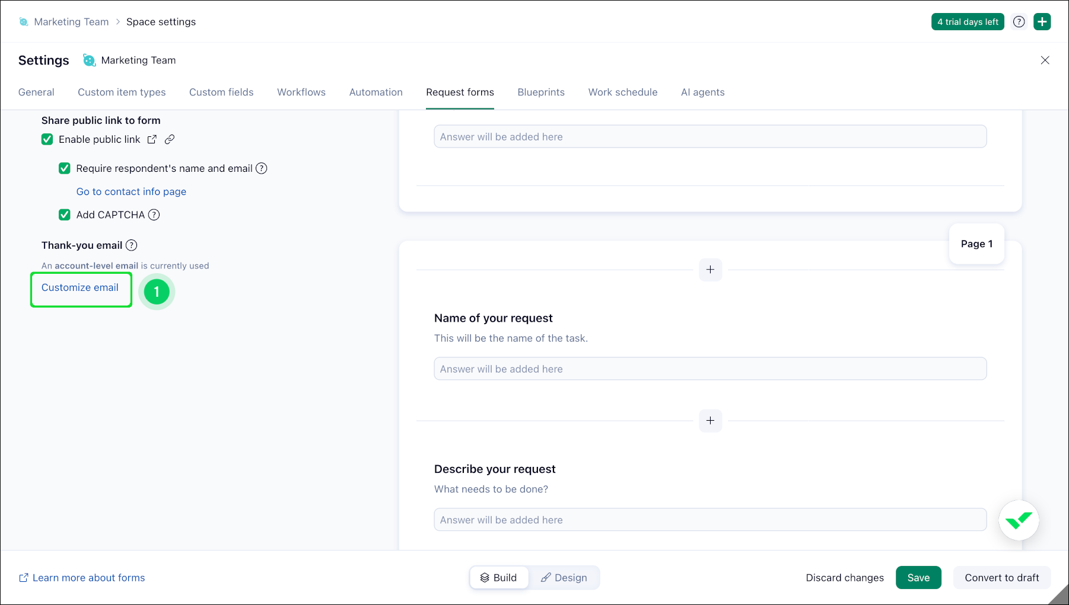Open the Blueprints tab
This screenshot has height=605, width=1069.
point(541,92)
